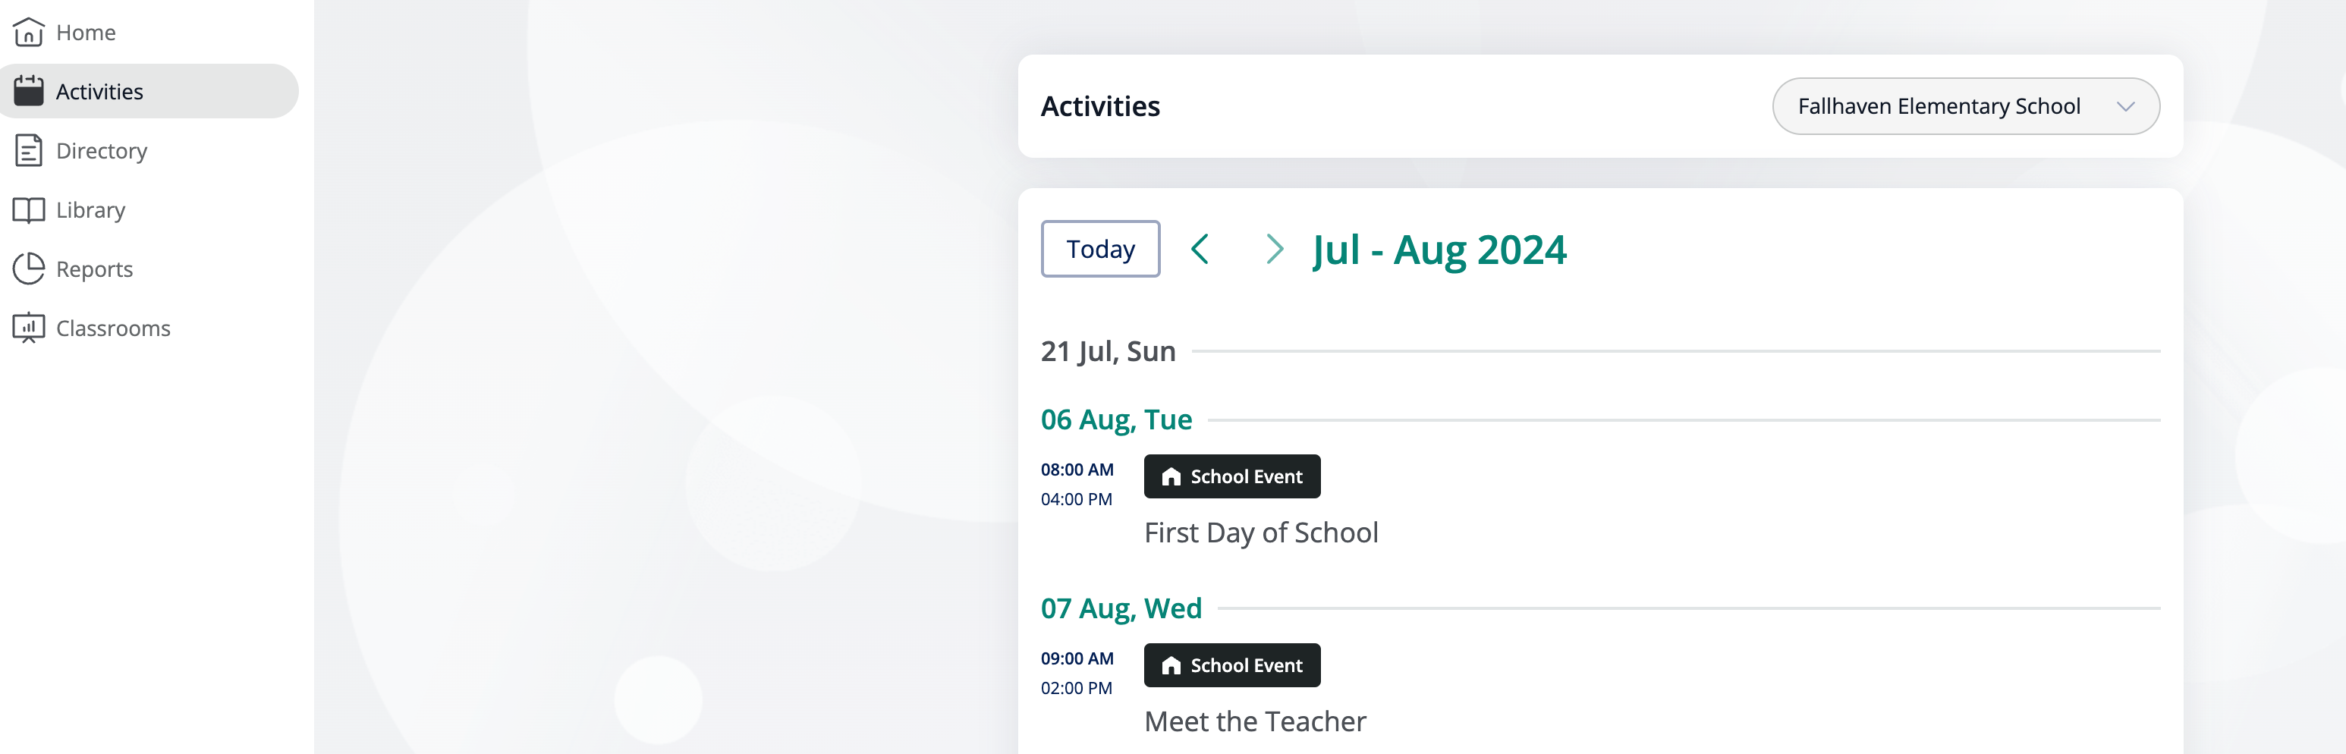Go to previous period with left chevron
The image size is (2346, 754).
(1200, 249)
